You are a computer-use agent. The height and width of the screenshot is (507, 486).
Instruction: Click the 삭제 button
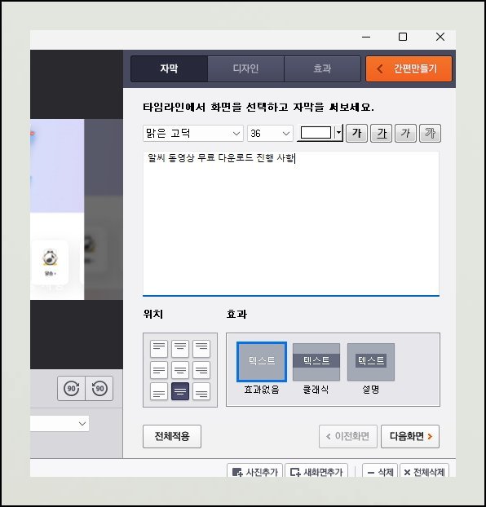click(x=380, y=471)
